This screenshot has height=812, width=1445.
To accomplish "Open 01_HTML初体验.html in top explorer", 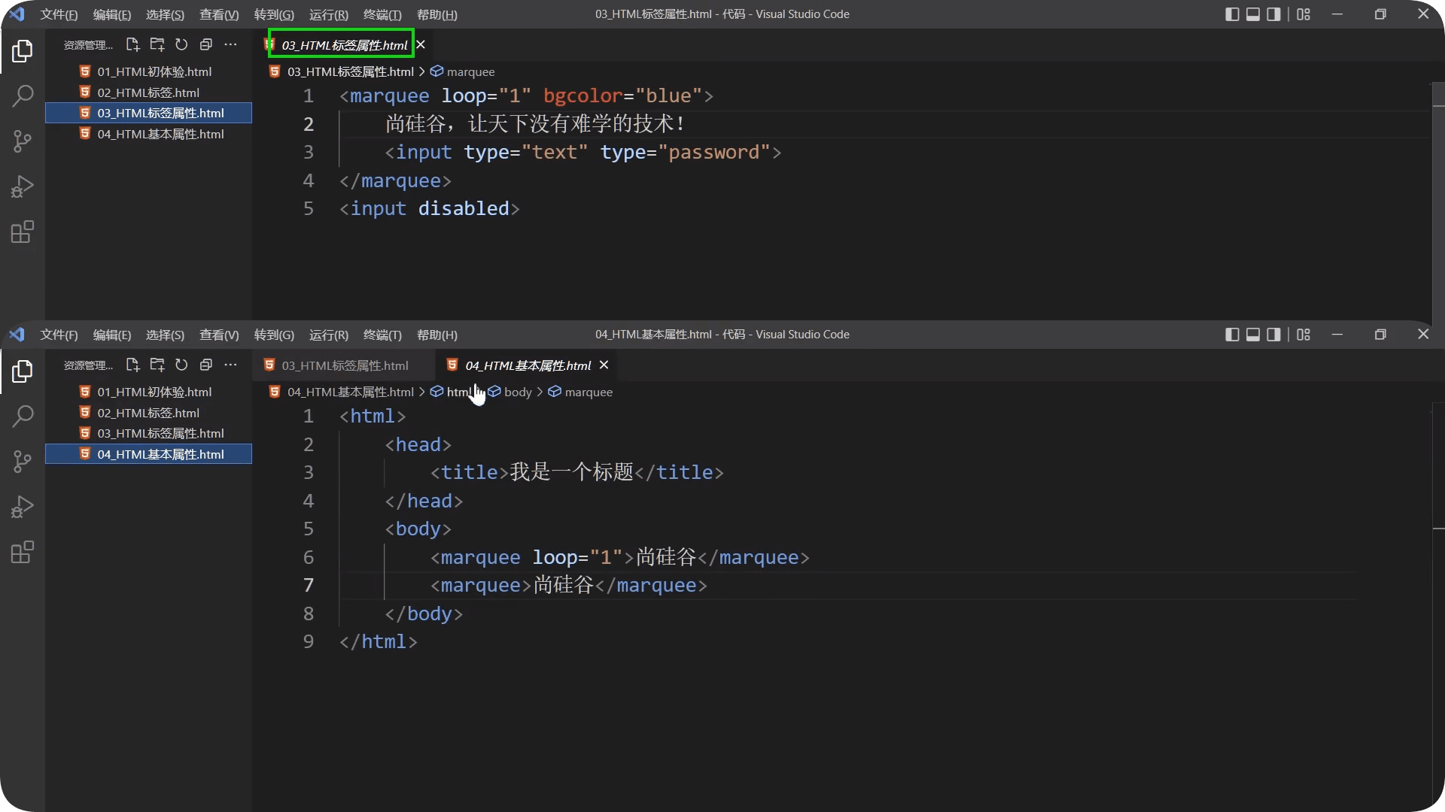I will 154,72.
